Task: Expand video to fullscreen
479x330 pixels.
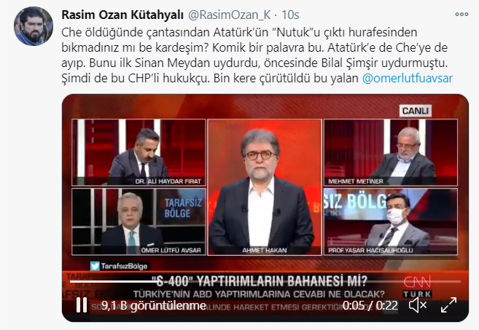Action: coord(449,305)
